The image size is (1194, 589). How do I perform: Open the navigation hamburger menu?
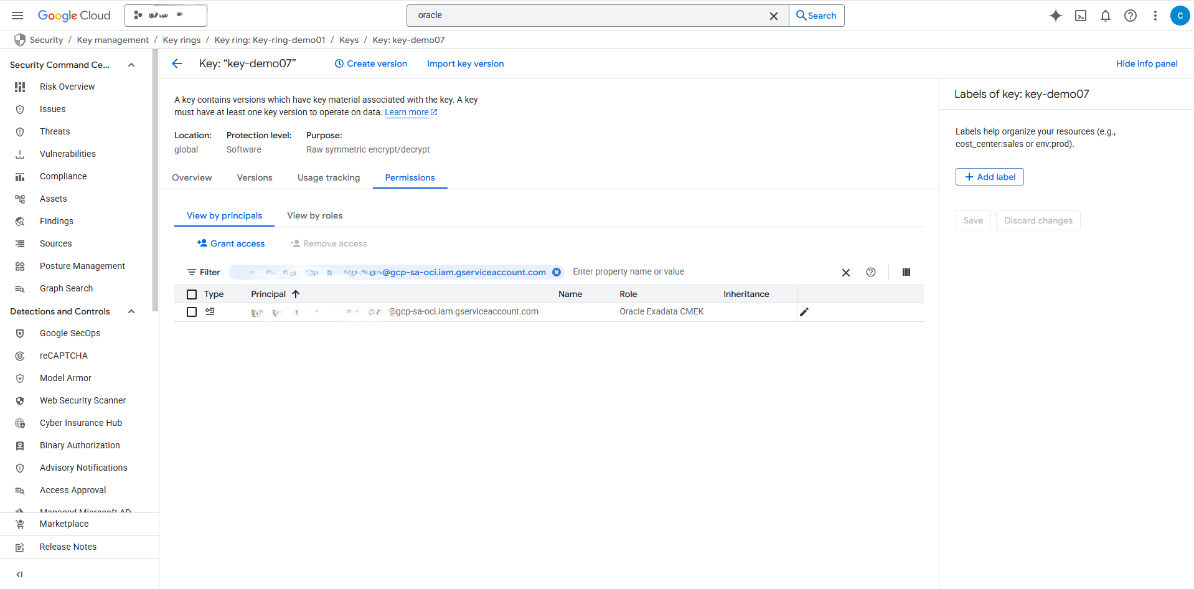pos(17,16)
